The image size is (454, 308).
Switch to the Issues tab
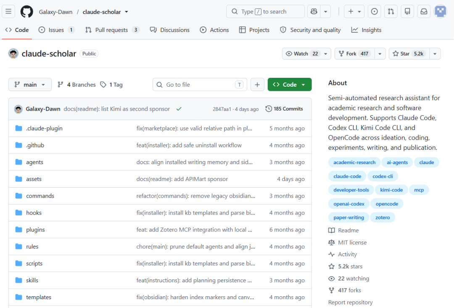tap(57, 30)
